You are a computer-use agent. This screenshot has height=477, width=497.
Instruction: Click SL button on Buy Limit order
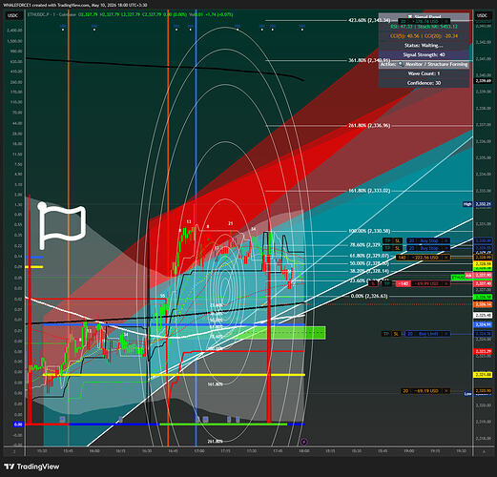tap(396, 334)
